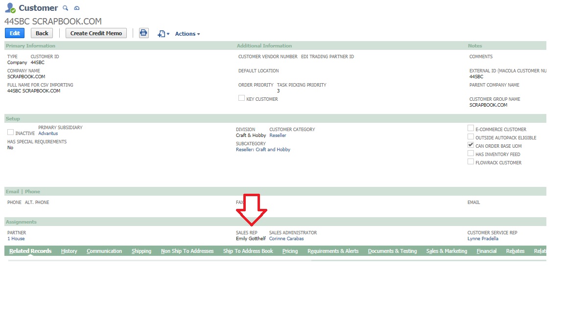Switch to the Communication tab
The height and width of the screenshot is (317, 564).
coord(104,251)
